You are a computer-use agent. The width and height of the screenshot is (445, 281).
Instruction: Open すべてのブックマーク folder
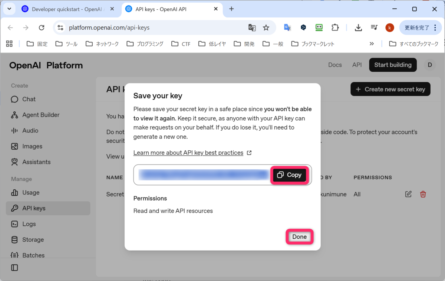point(414,44)
